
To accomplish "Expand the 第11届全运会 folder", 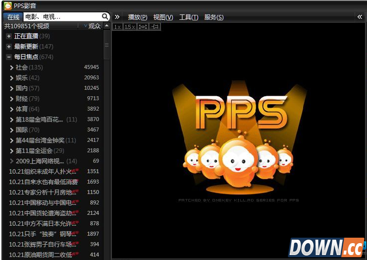I will pos(12,151).
